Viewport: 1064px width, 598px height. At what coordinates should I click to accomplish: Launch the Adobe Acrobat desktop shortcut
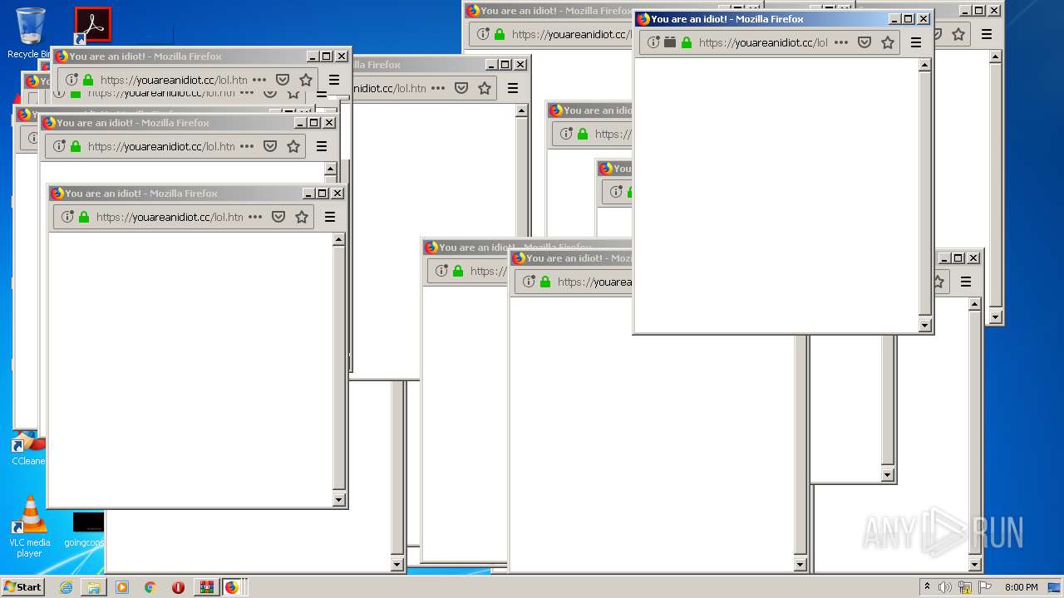92,26
